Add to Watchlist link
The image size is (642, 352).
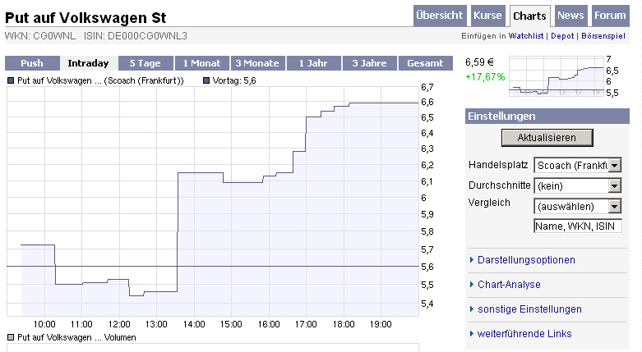(524, 36)
